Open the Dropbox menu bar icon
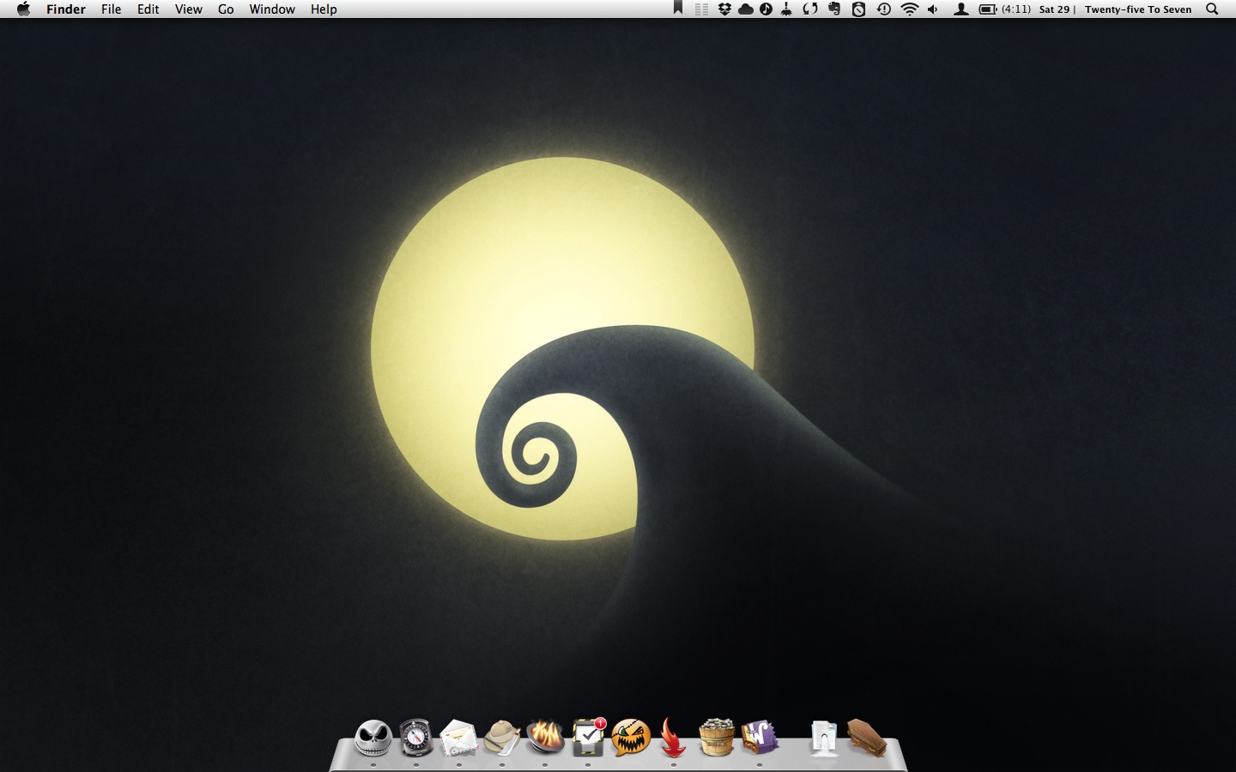The height and width of the screenshot is (772, 1236). click(x=724, y=9)
